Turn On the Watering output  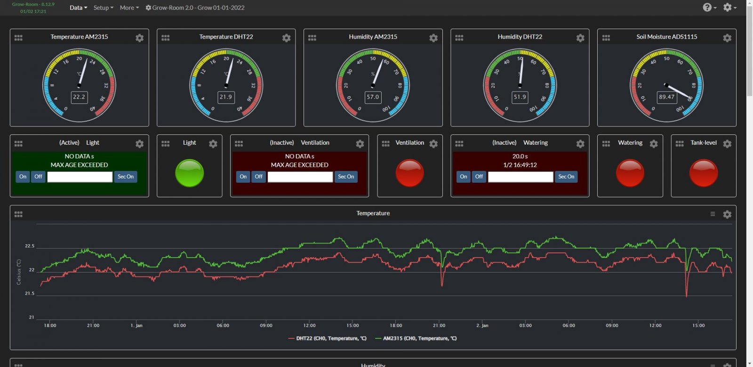464,177
